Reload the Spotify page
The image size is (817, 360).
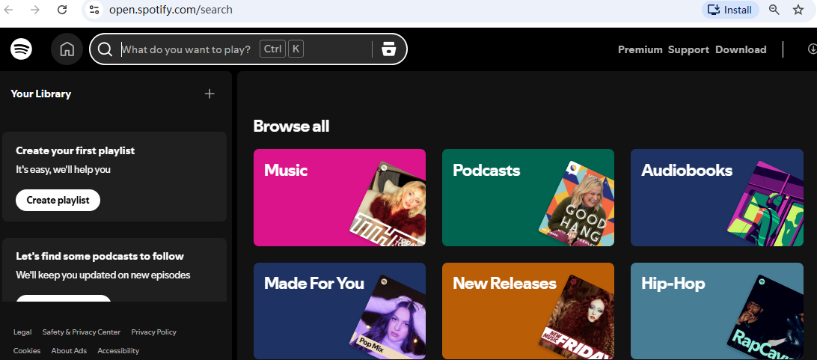coord(62,10)
